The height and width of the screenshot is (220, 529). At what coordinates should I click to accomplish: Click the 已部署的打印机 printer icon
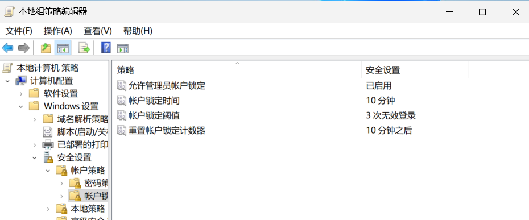click(48, 144)
